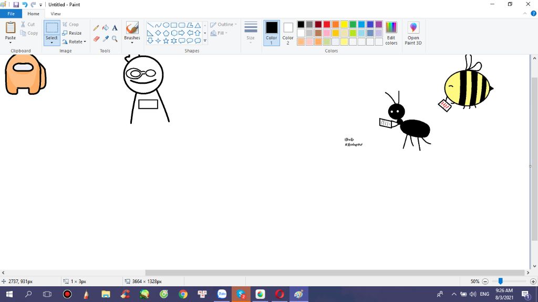Choose the Right triangle shape
The height and width of the screenshot is (302, 538).
[x=150, y=33]
